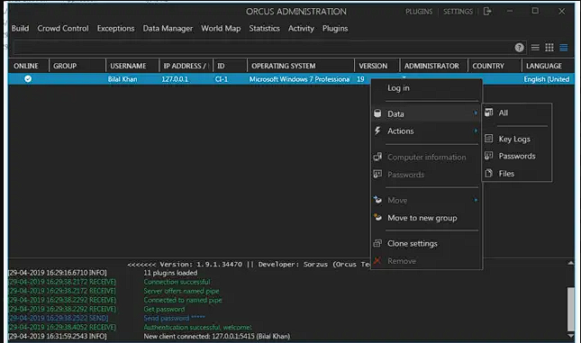
Task: Click the 'Server offers named pipe' log entry
Action: (x=181, y=291)
